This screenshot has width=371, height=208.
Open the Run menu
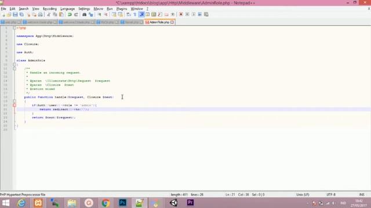[x=110, y=9]
